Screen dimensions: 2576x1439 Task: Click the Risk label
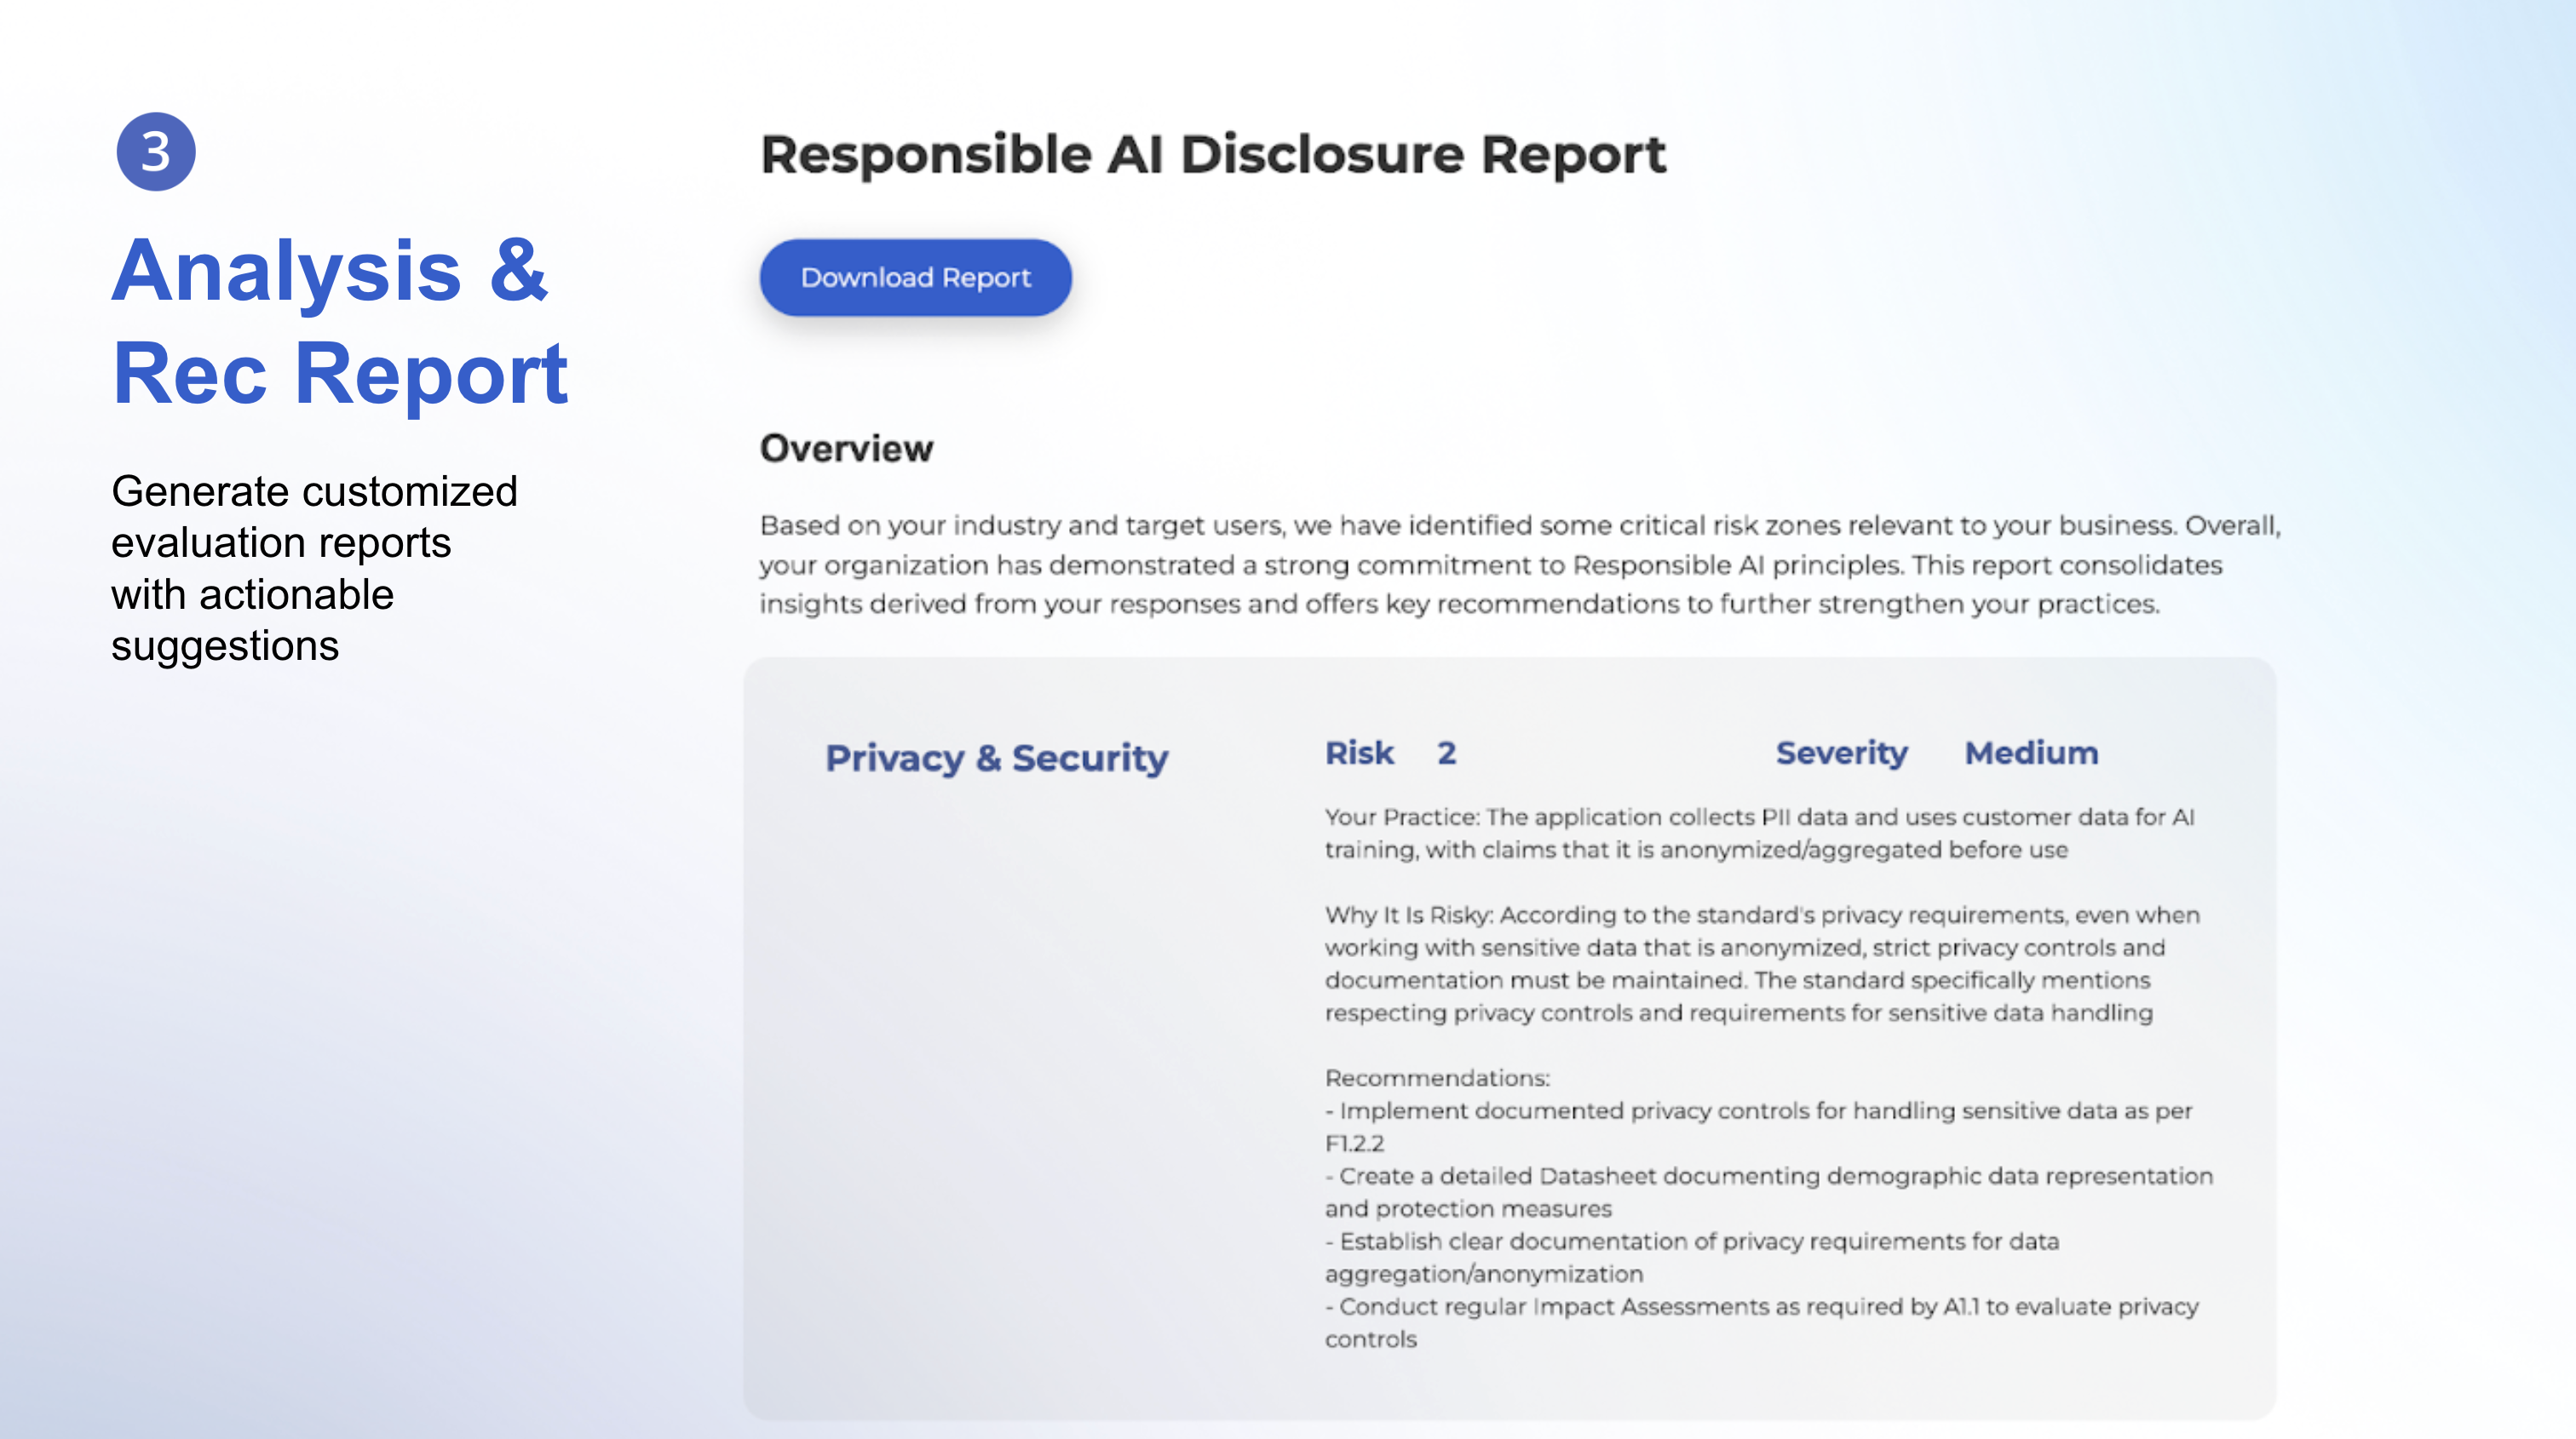coord(1358,753)
